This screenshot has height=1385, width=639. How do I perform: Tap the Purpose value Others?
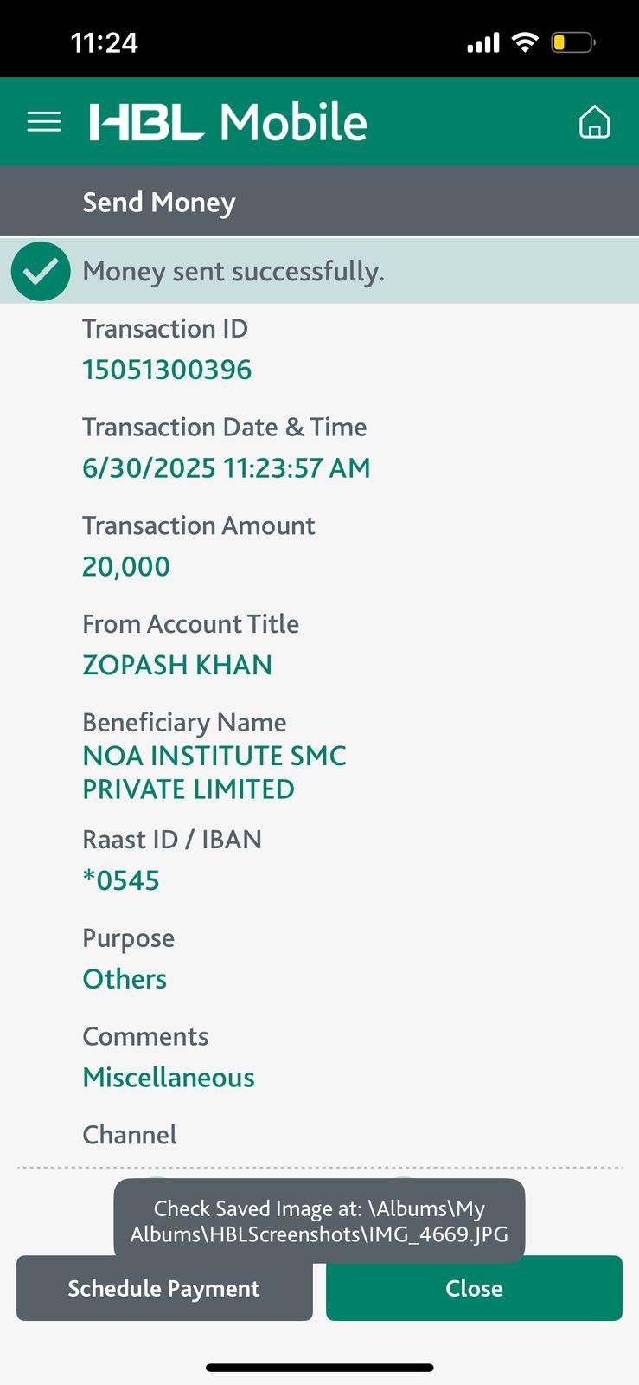[x=125, y=979]
